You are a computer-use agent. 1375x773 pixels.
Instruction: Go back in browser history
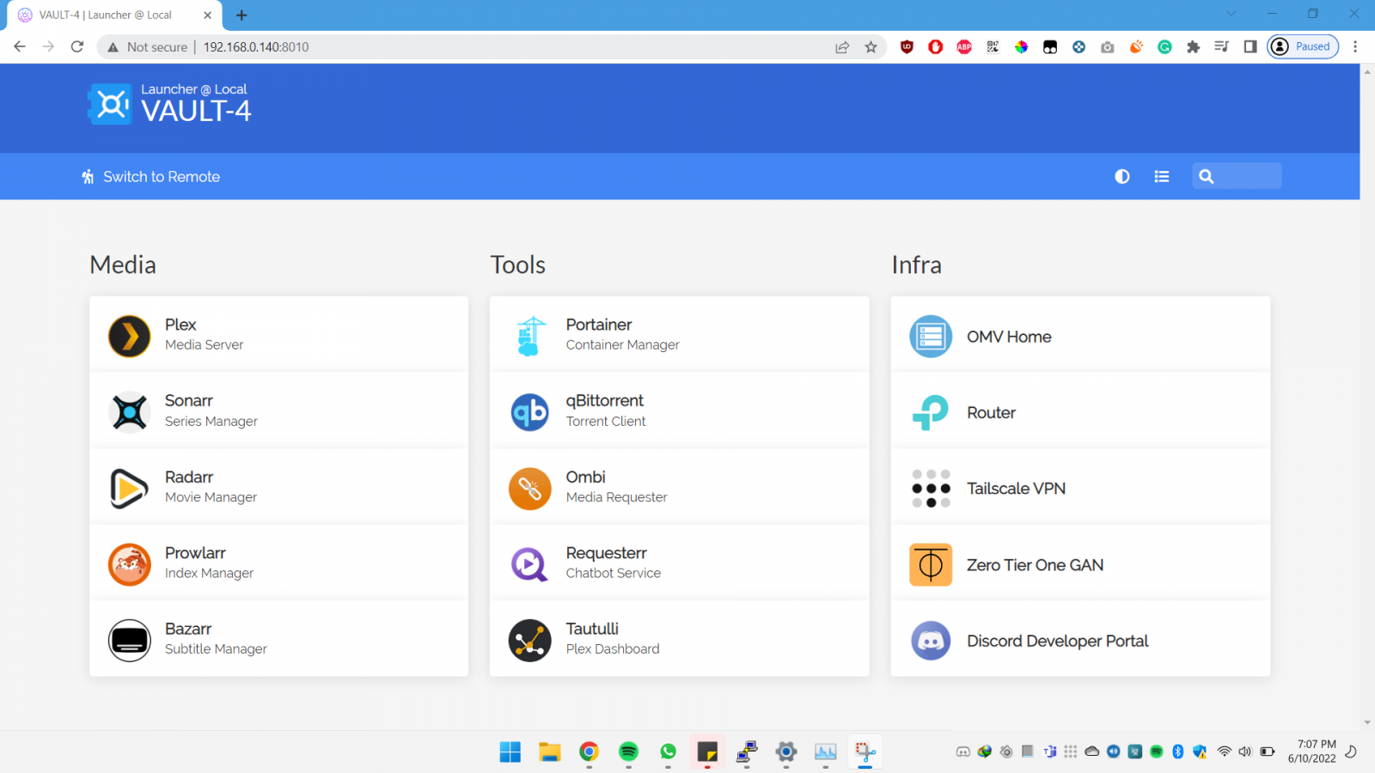pyautogui.click(x=20, y=46)
